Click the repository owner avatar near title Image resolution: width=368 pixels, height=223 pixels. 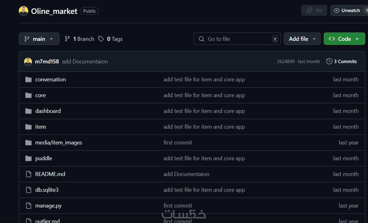point(24,11)
